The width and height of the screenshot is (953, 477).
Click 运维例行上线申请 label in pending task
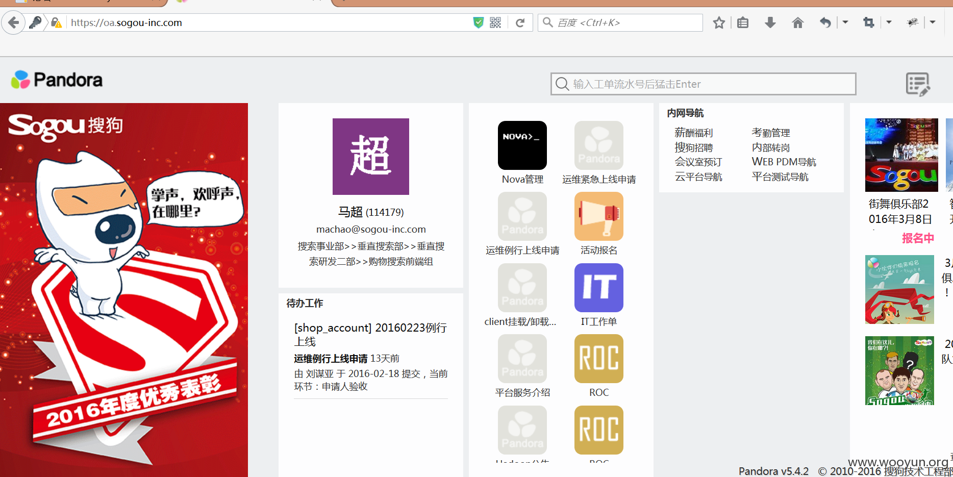pos(331,359)
